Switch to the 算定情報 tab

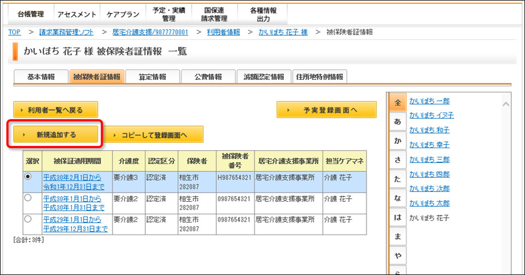tap(152, 77)
